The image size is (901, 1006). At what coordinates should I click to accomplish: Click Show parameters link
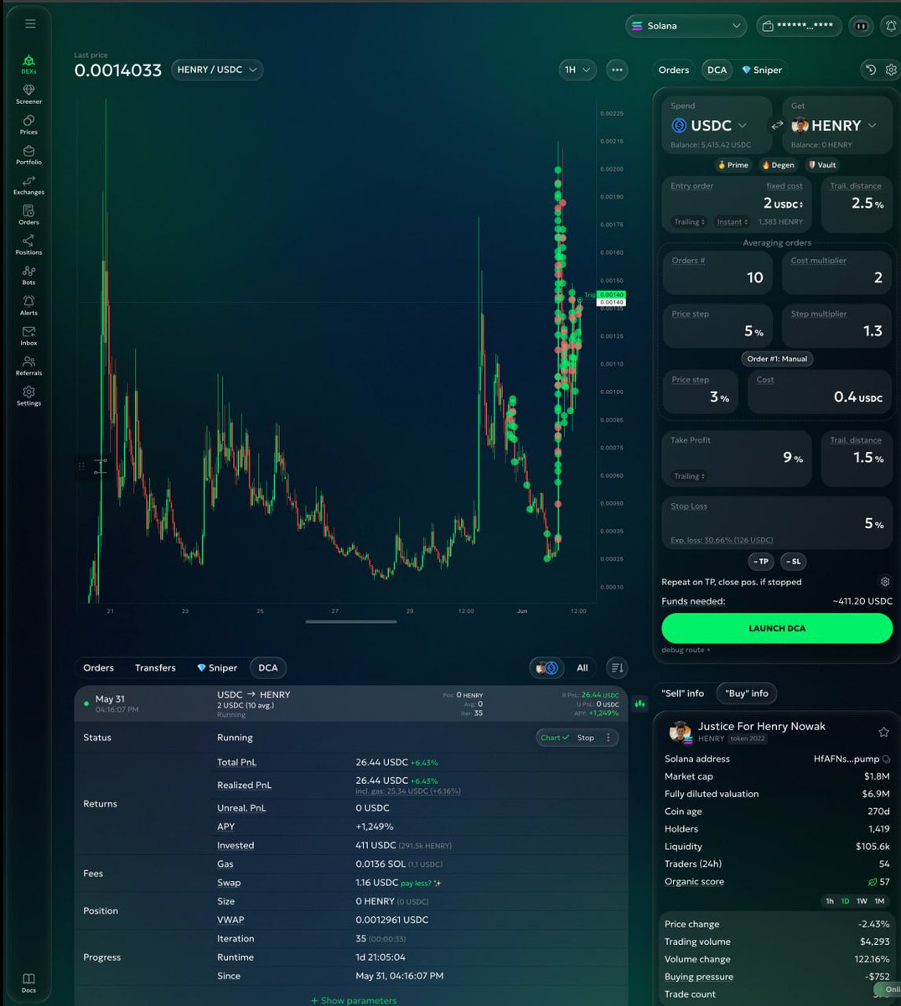[x=354, y=1000]
